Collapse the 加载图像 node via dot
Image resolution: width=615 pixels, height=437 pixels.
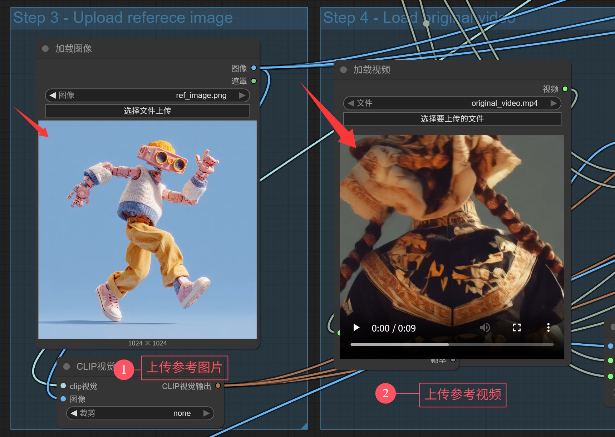click(x=45, y=49)
